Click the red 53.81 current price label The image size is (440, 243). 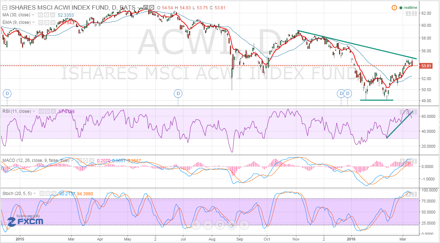point(426,66)
